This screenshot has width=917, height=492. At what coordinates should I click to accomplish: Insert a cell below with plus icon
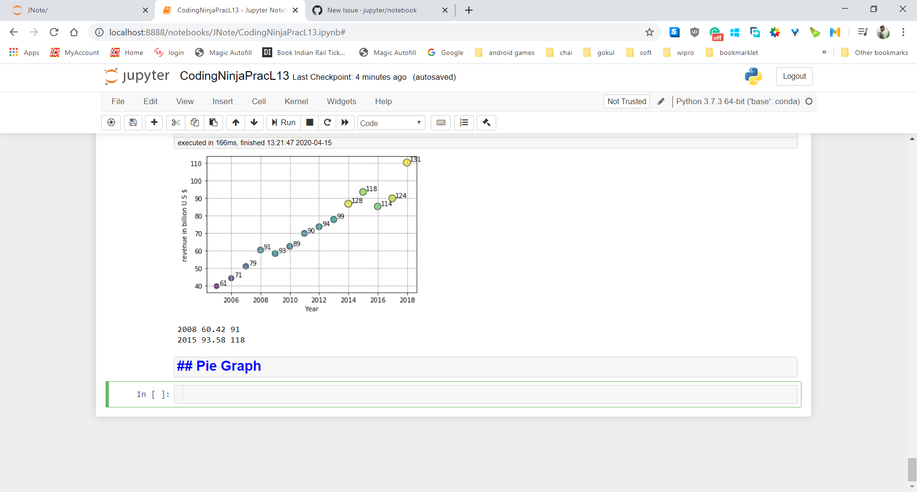154,123
